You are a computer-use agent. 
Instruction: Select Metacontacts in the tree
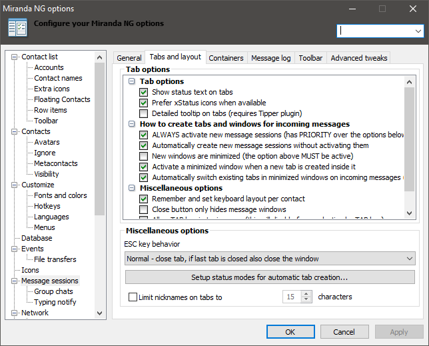[56, 164]
